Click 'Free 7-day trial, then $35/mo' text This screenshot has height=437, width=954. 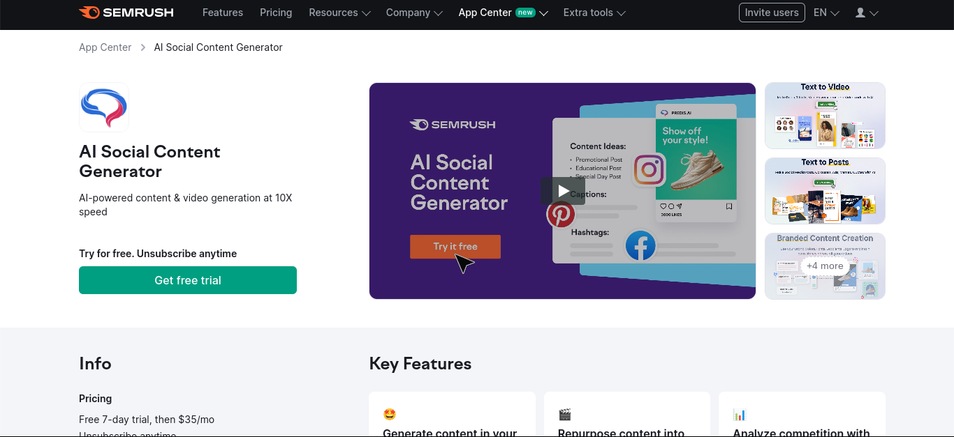coord(147,420)
